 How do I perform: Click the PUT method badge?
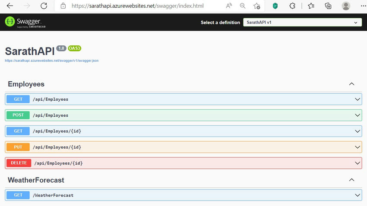[x=18, y=147]
